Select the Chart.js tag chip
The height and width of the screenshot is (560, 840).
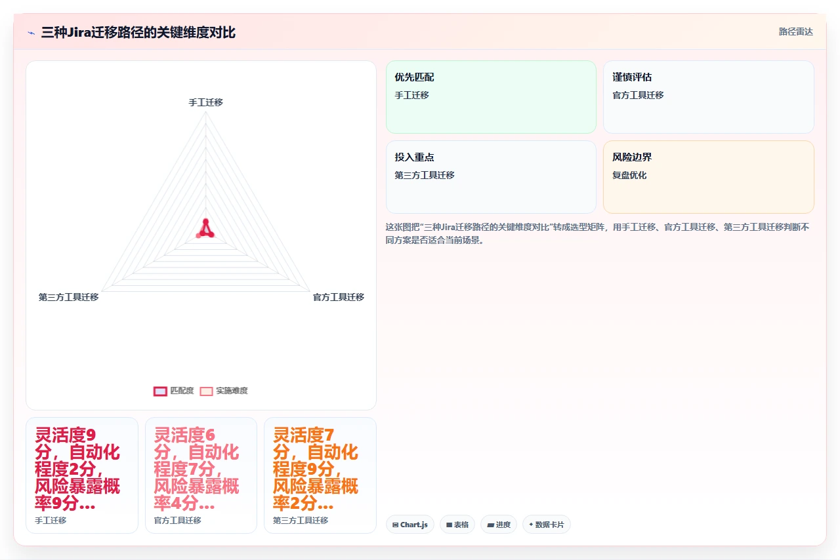pyautogui.click(x=410, y=525)
